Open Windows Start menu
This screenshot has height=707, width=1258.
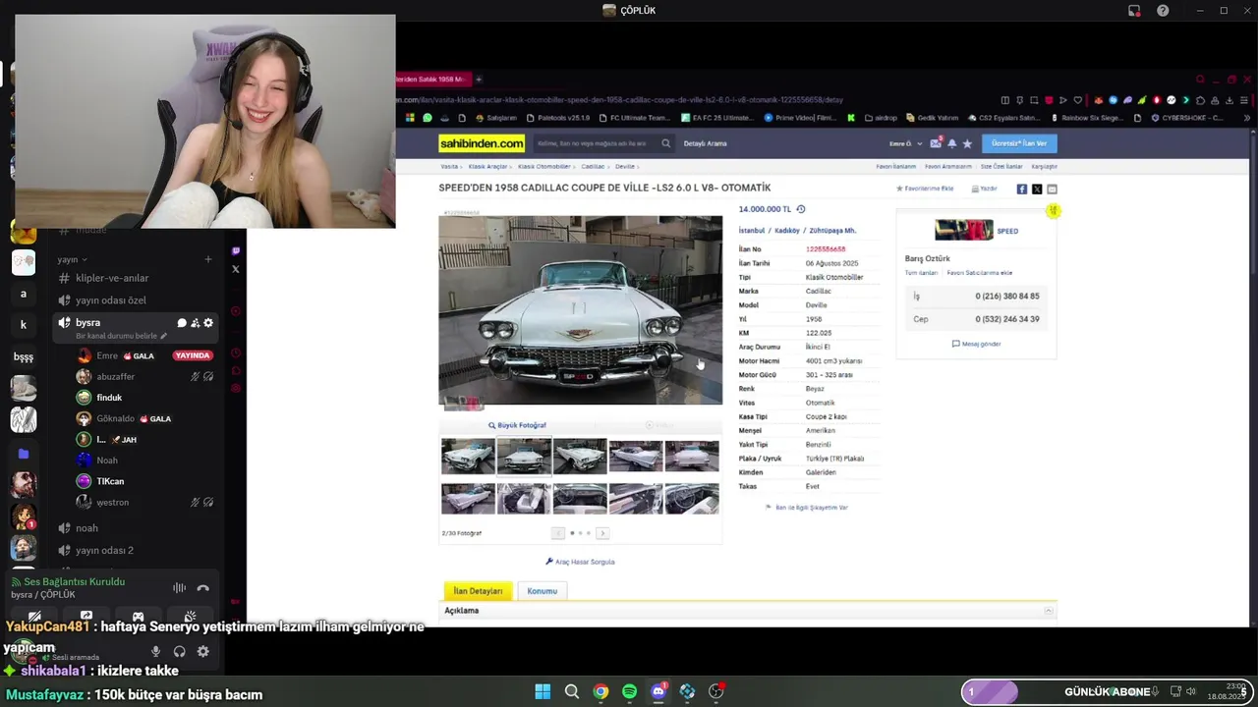[x=543, y=691]
